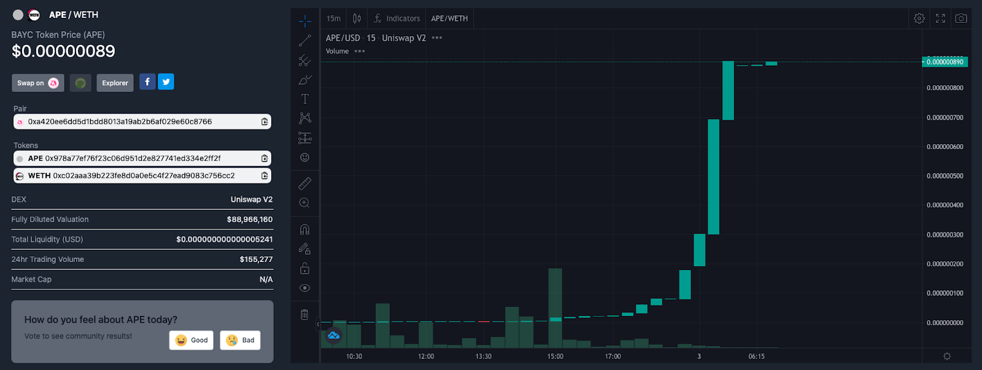
Task: Click the APE token address field
Action: [142, 158]
